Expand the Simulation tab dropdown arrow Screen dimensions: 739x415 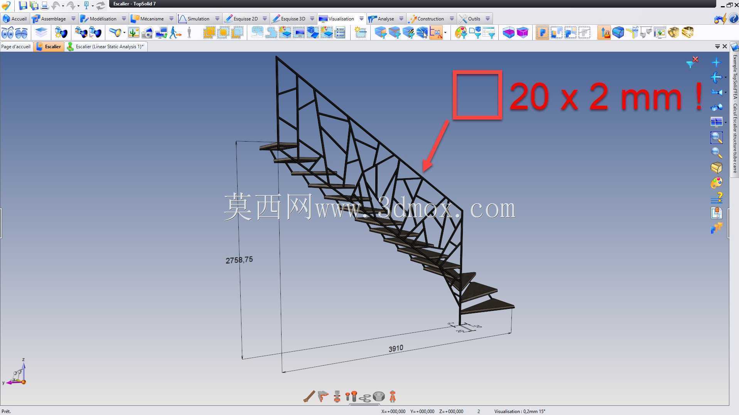tap(217, 19)
